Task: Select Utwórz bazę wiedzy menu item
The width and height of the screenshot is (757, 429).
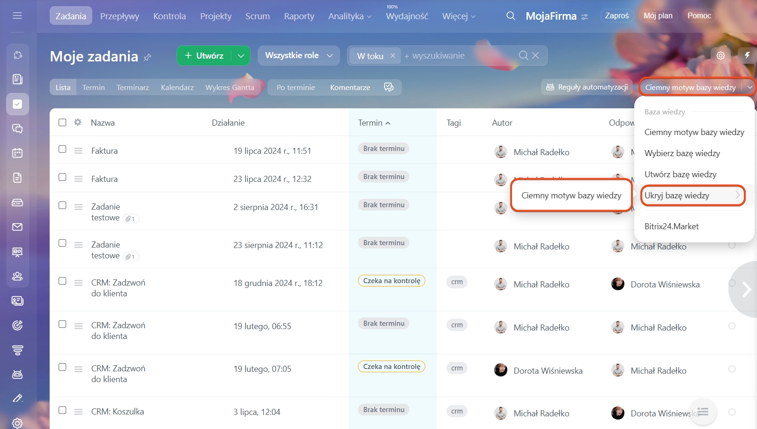Action: (x=680, y=174)
